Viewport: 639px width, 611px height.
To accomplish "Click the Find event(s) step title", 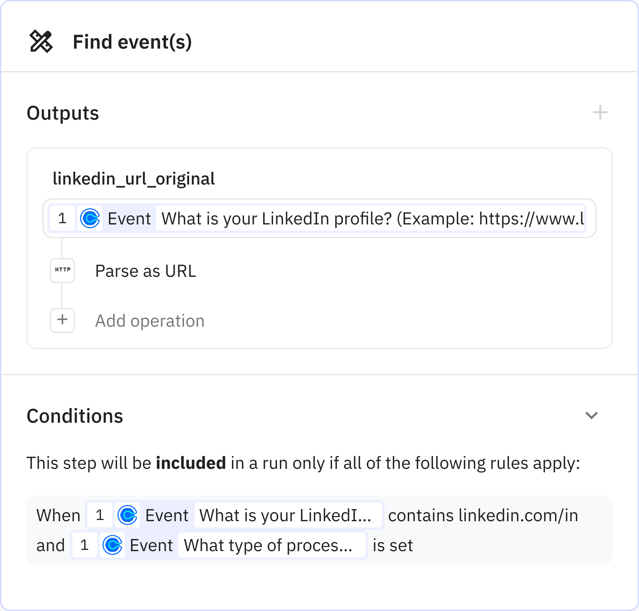I will [x=132, y=42].
